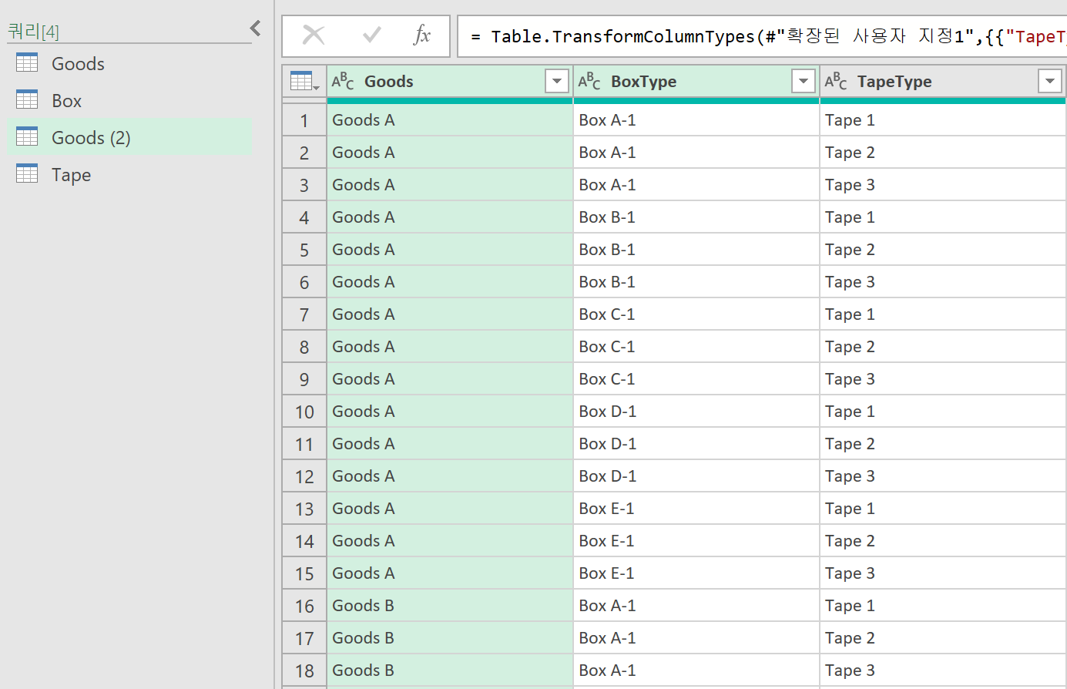Select the Goods (2) query table icon

pos(27,136)
